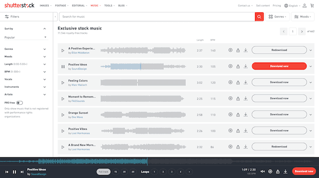Select Loop 4 in player
The width and height of the screenshot is (319, 178).
point(180,172)
